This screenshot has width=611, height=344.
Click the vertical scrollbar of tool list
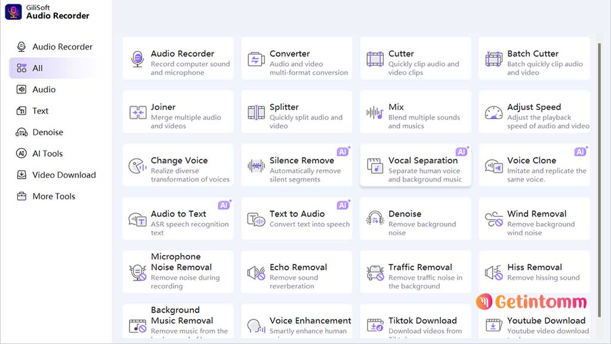coord(600,179)
